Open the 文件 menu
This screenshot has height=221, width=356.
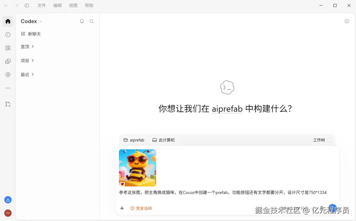(42, 5)
